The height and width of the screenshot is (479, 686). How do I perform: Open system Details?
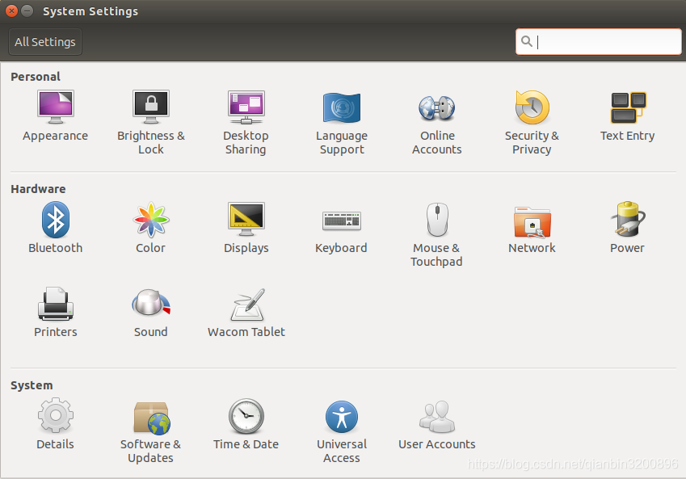pos(55,423)
